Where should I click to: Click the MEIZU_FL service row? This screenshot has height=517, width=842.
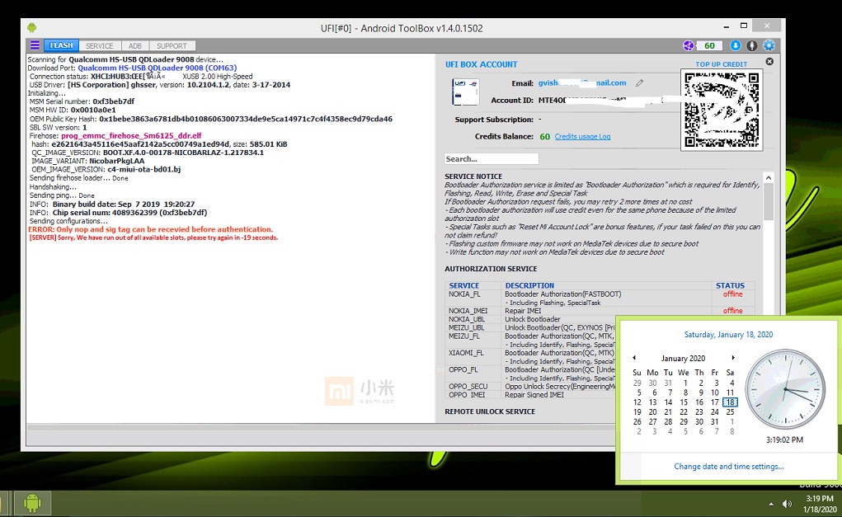[x=530, y=340]
